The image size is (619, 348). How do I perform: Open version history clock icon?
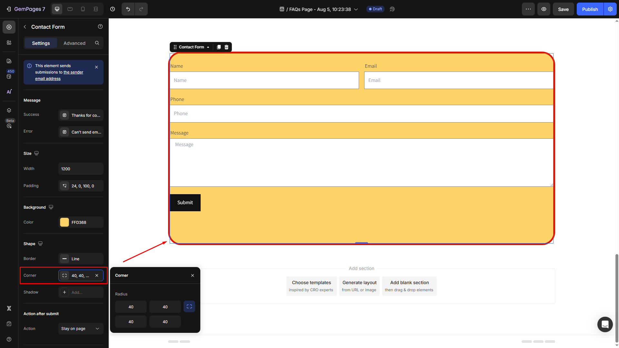coord(113,9)
